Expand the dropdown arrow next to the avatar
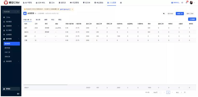The width and height of the screenshot is (198, 97). (x=194, y=3)
